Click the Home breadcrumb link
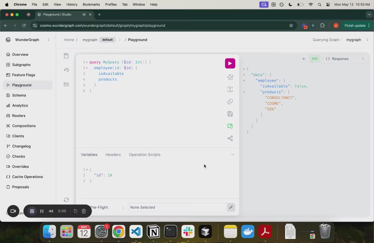Image resolution: width=374 pixels, height=243 pixels. coord(69,40)
